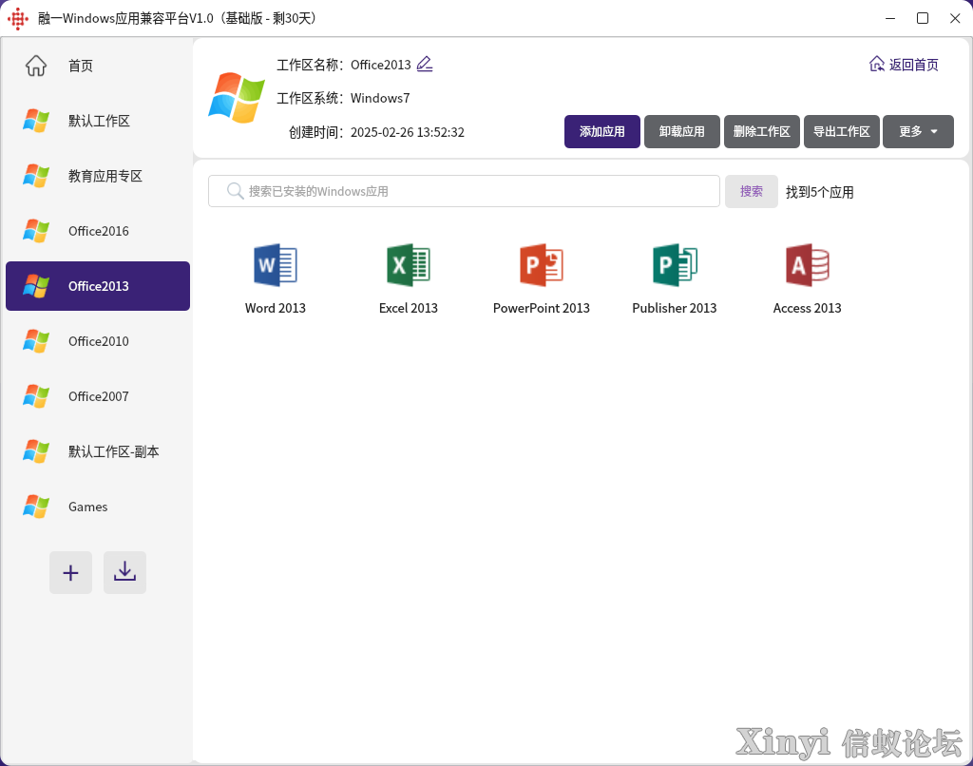Click the Publisher 2013 label

(675, 308)
